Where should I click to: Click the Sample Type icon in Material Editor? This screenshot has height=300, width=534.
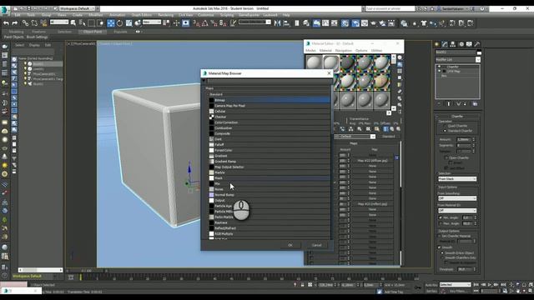click(400, 57)
